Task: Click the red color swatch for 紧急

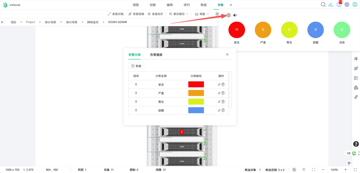Action: click(196, 84)
